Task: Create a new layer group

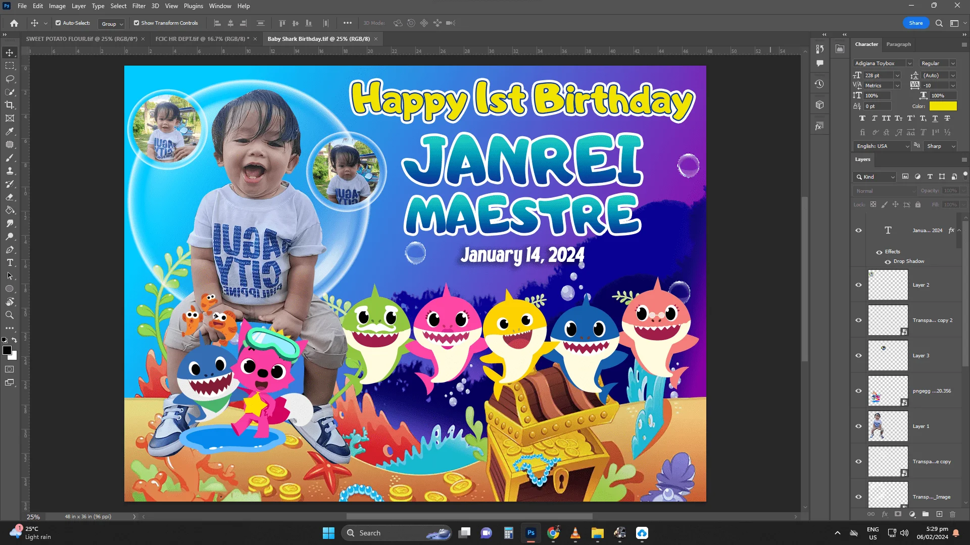Action: pos(926,514)
